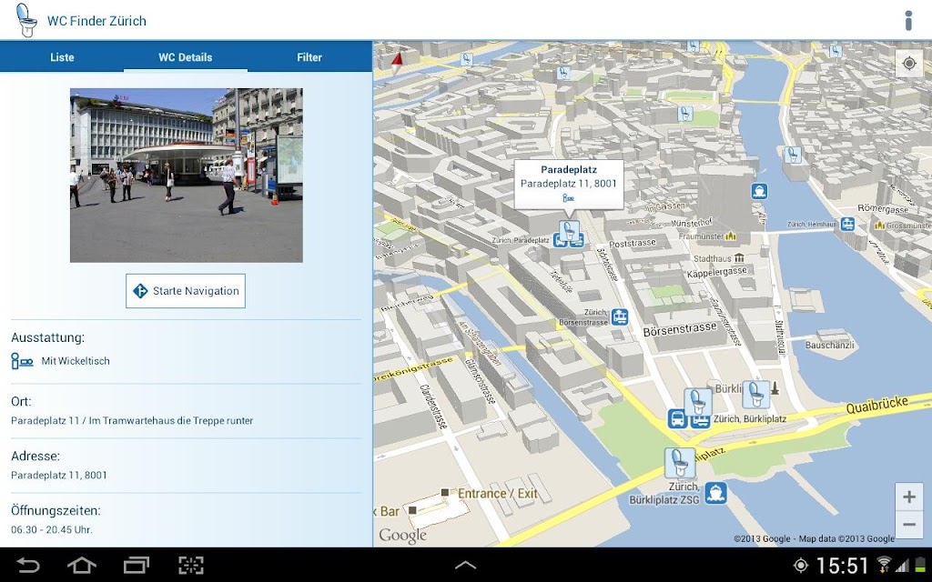Reset map orientation with red compass

[x=397, y=63]
